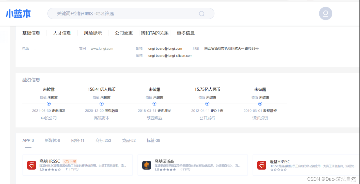Click investor 谱润投资

tap(260, 118)
